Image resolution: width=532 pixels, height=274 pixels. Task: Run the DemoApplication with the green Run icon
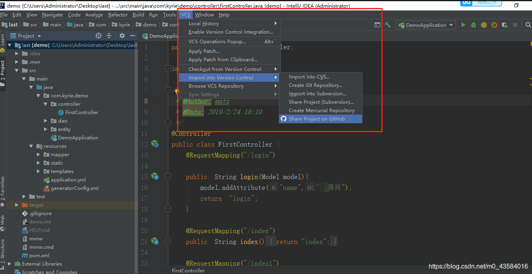463,25
